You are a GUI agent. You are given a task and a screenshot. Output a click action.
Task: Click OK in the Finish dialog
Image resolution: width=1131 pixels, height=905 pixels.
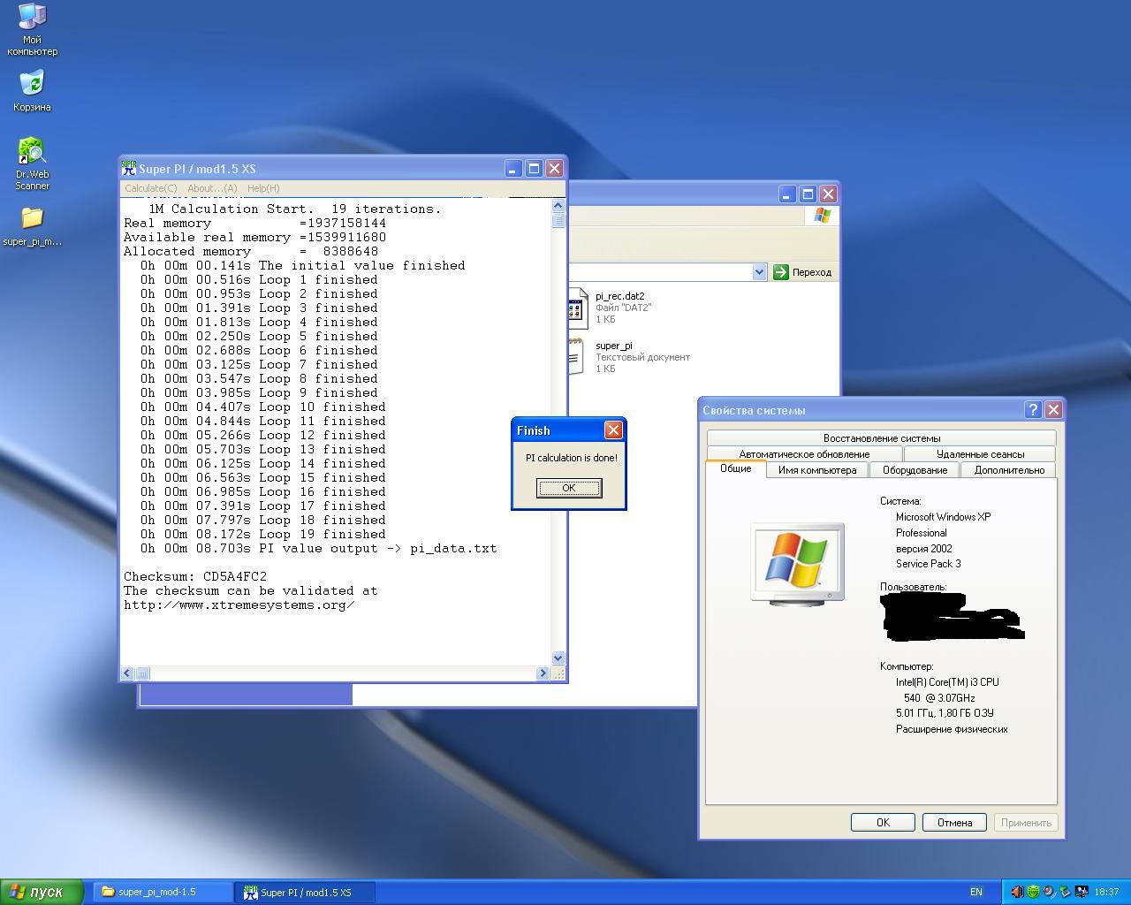tap(569, 488)
